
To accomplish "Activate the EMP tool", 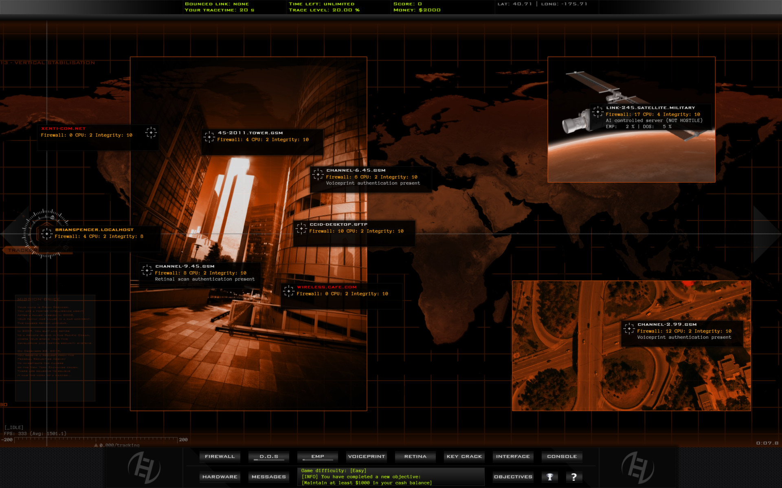I will [317, 456].
